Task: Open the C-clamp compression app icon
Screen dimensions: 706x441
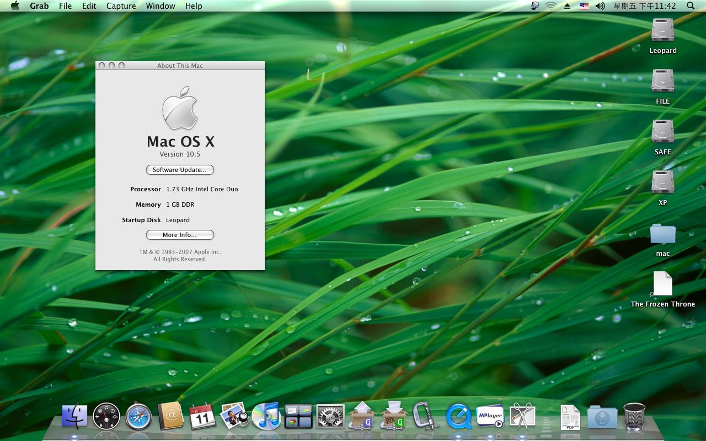Action: [x=426, y=416]
